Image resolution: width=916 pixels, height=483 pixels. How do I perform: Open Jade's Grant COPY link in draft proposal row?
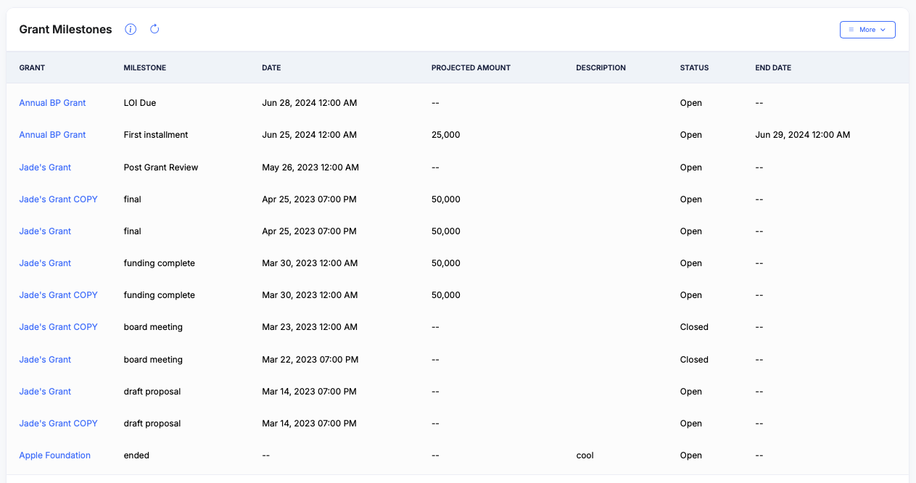(58, 424)
